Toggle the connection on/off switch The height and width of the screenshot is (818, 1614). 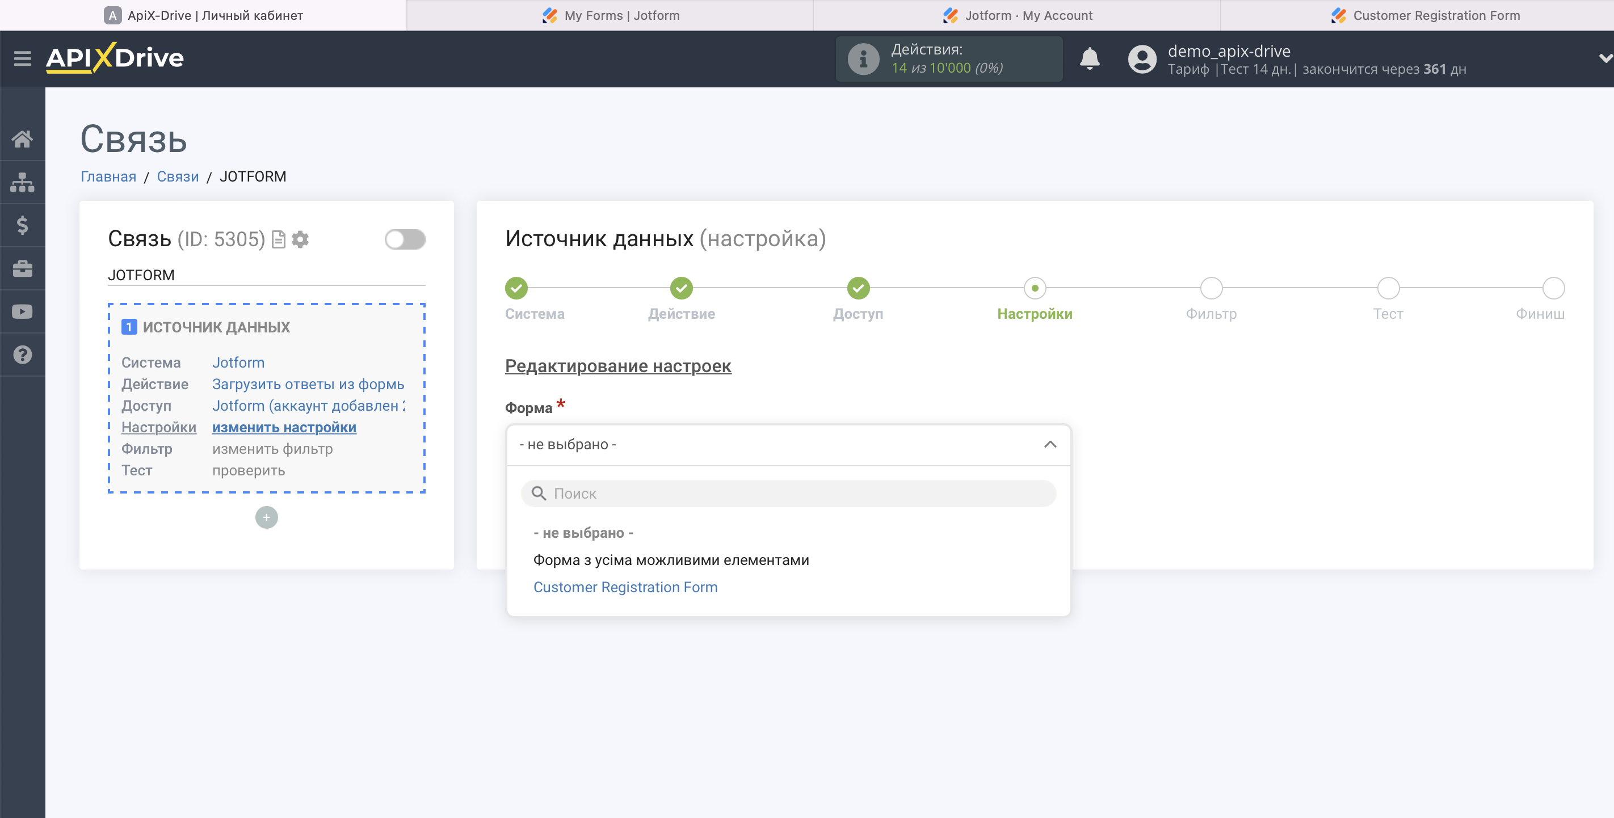(x=405, y=239)
